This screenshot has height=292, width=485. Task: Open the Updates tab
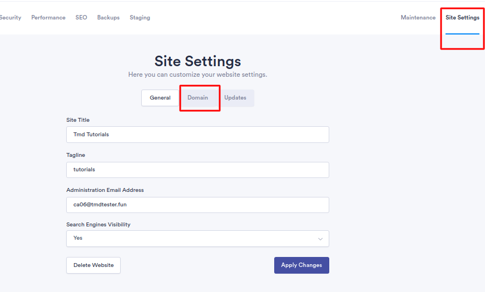coord(235,98)
